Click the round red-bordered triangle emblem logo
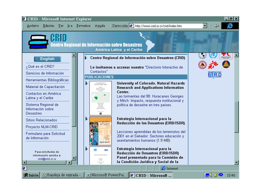This screenshot has width=261, height=195. click(202, 65)
